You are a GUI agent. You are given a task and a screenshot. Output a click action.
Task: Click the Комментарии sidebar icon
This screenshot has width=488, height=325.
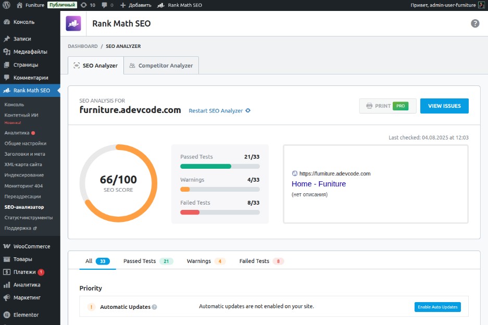click(7, 78)
